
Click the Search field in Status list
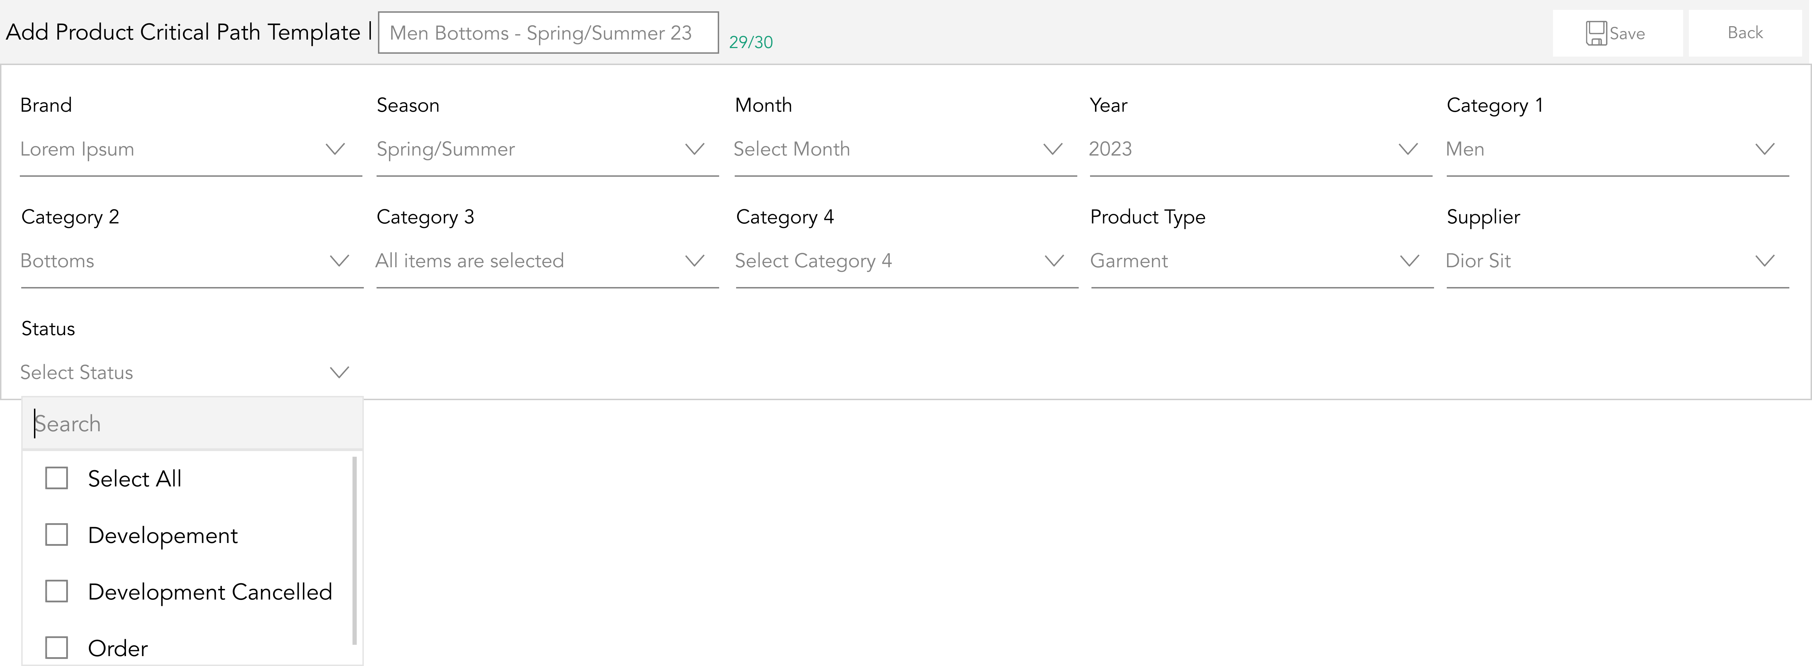click(192, 423)
